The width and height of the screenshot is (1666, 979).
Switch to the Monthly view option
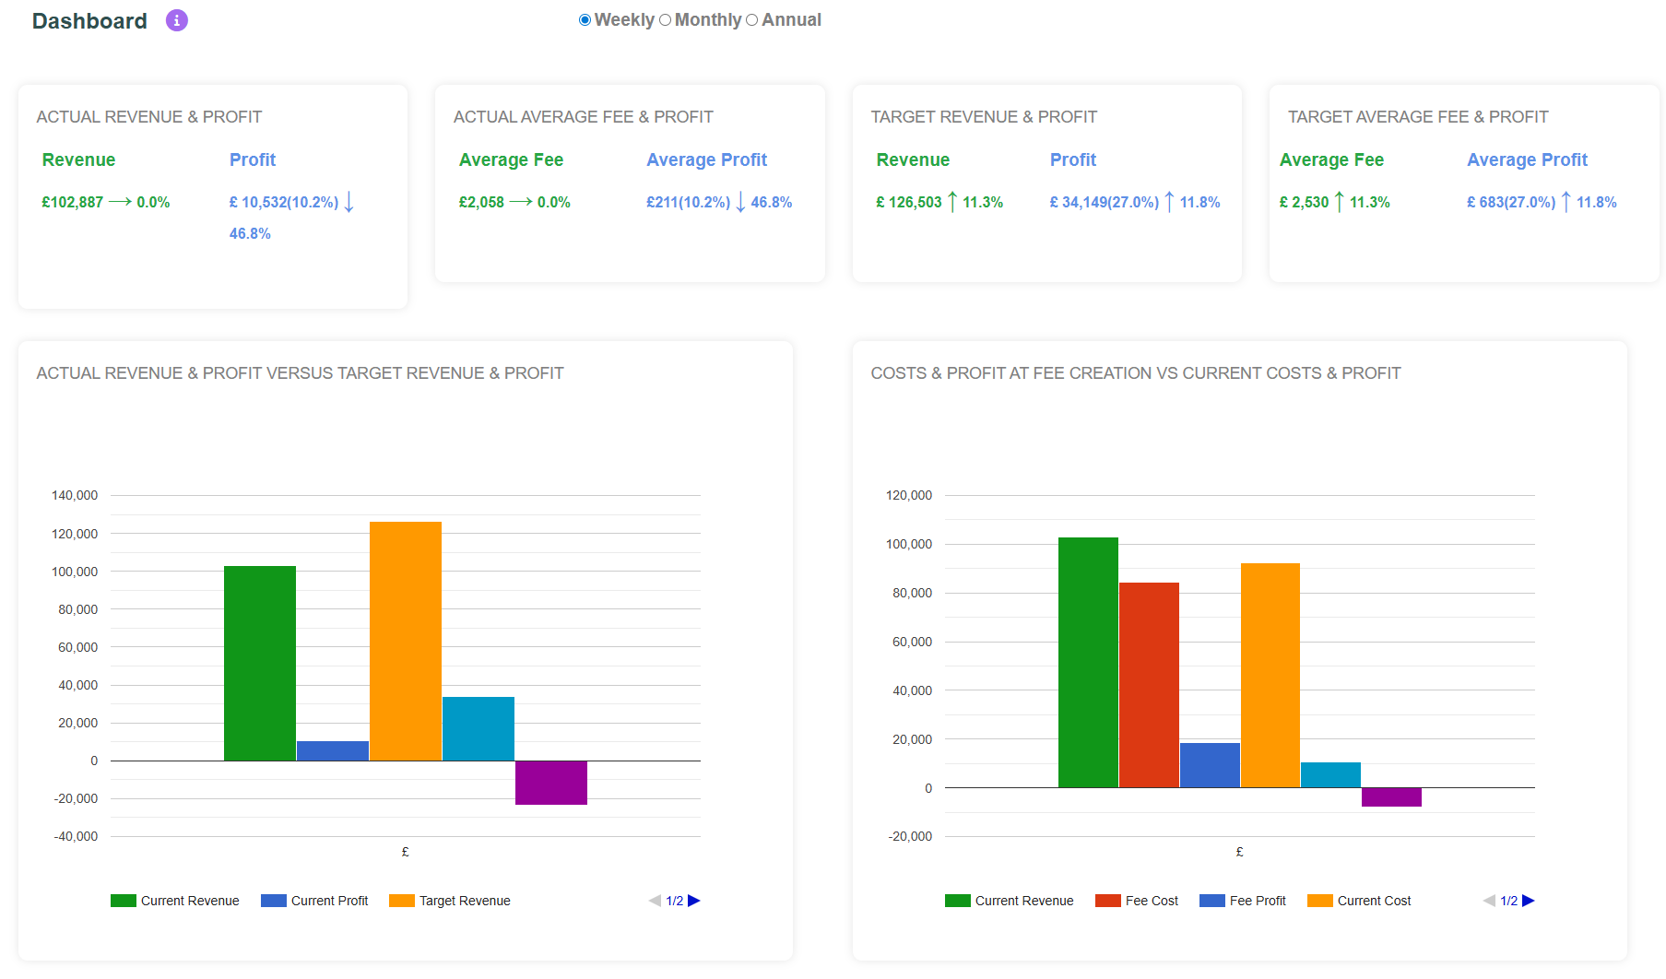(x=665, y=20)
